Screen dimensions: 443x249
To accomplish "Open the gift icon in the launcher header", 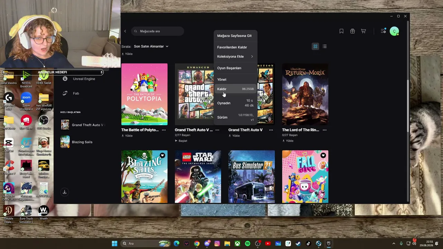I will (x=352, y=31).
